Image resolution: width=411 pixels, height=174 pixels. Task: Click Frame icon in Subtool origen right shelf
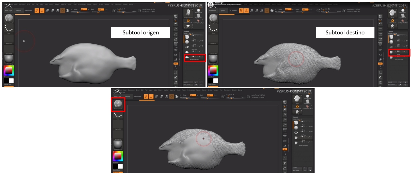176,72
